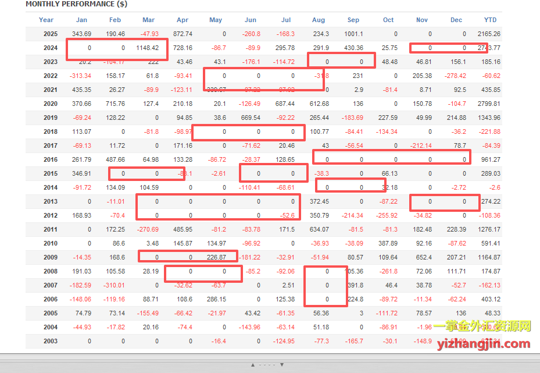540x373 pixels.
Task: Select the Jan column header
Action: [82, 20]
